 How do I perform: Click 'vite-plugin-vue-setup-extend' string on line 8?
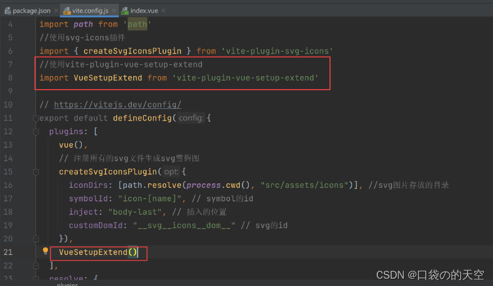pos(245,78)
